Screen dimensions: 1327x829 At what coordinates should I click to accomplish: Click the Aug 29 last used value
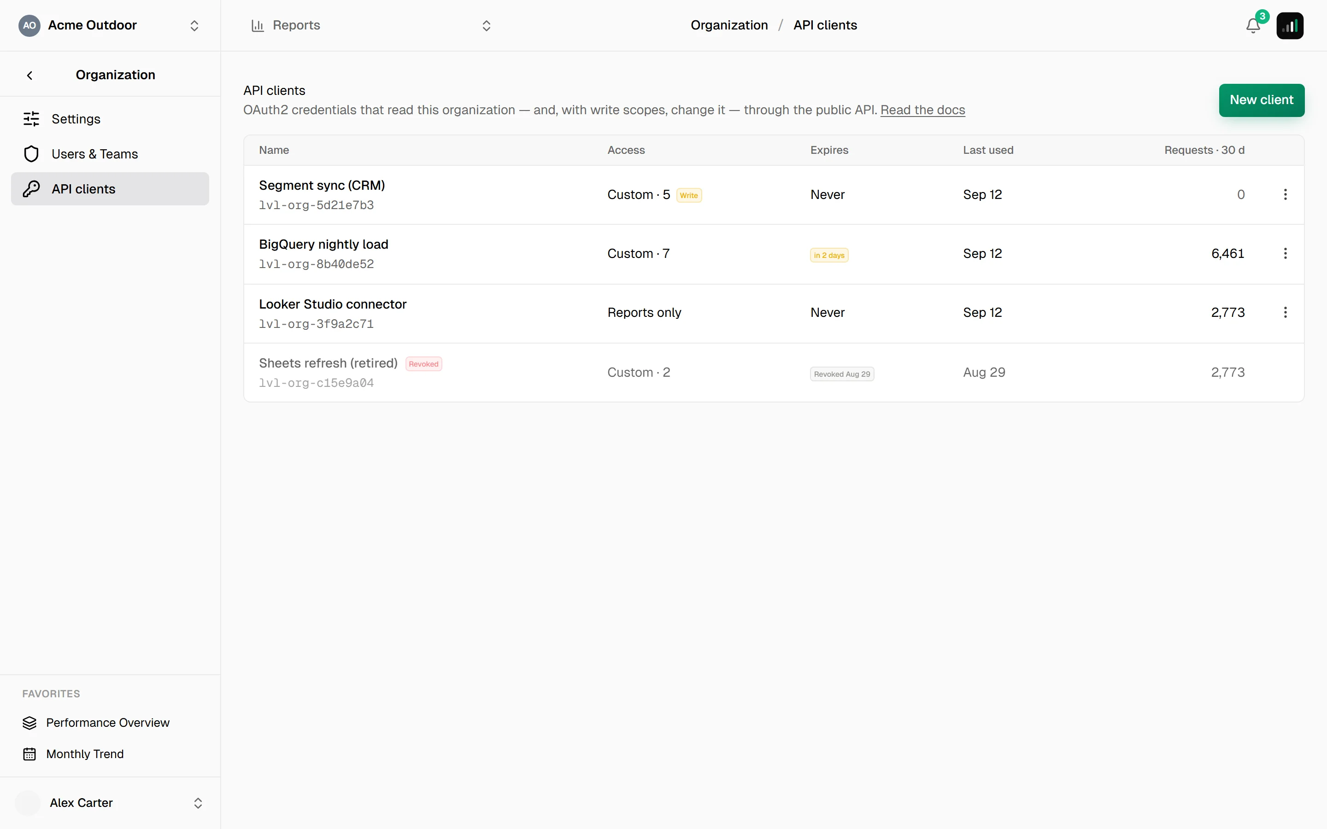click(x=984, y=373)
